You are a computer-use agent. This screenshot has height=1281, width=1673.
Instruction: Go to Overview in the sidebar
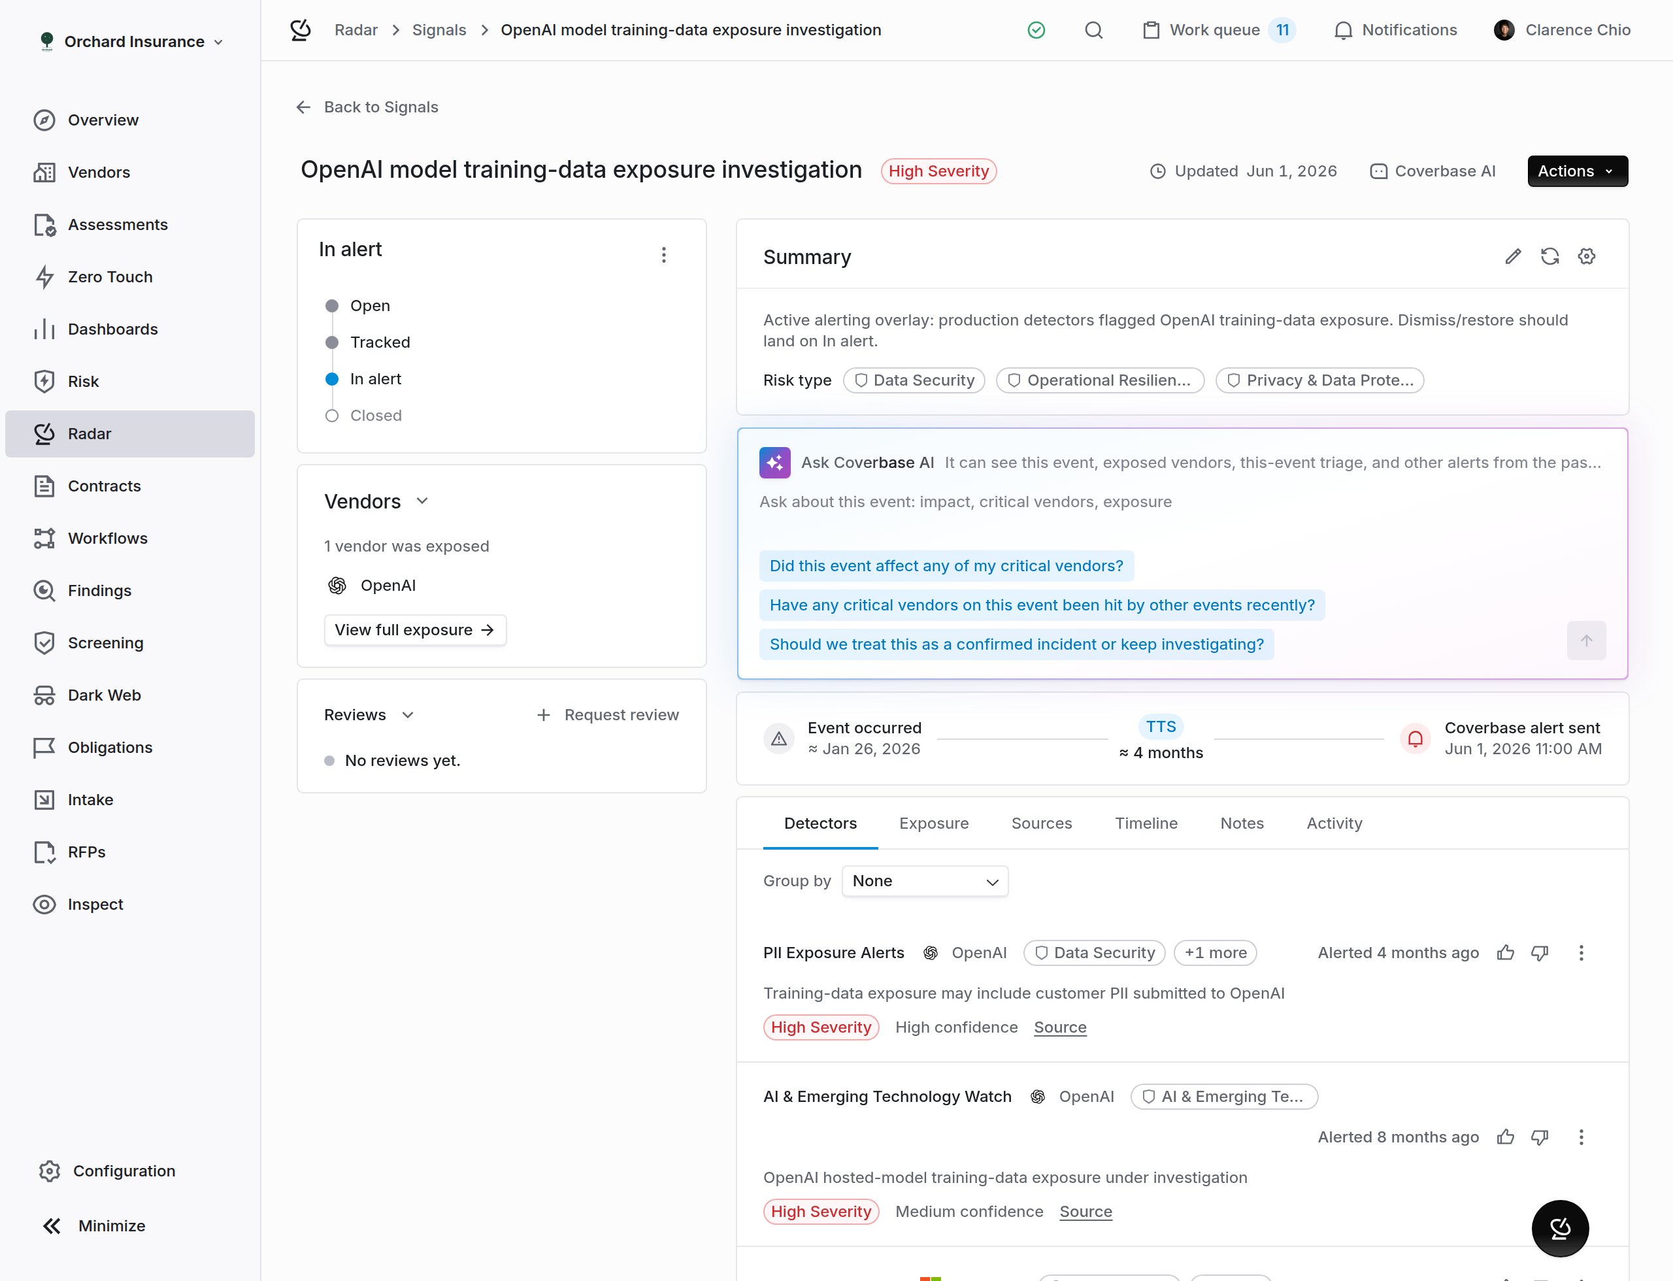point(129,120)
